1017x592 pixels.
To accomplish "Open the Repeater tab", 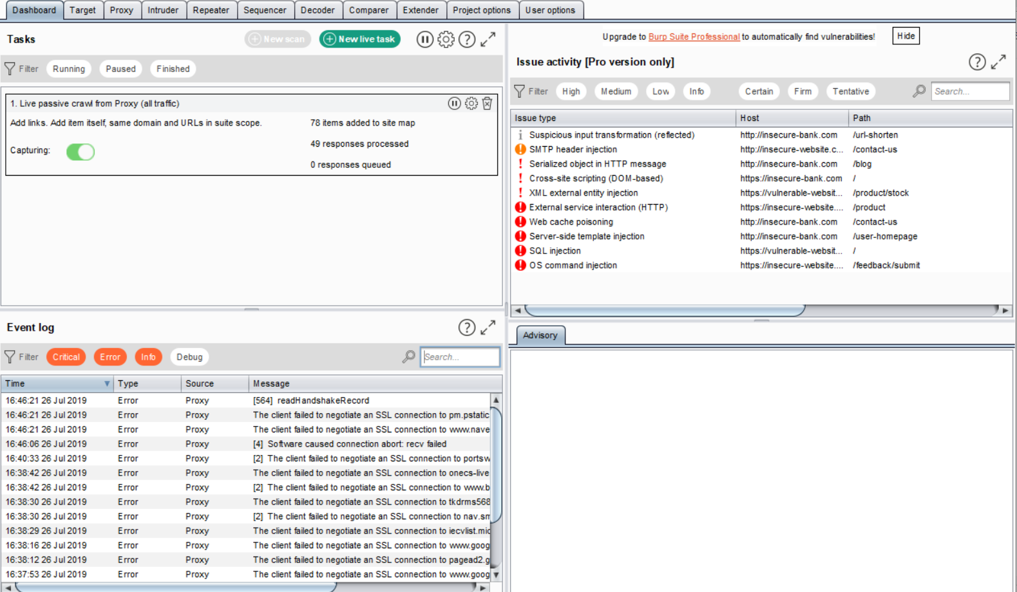I will coord(211,10).
